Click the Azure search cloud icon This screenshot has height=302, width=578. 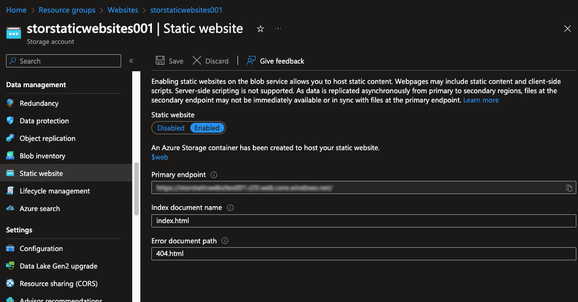(x=10, y=208)
